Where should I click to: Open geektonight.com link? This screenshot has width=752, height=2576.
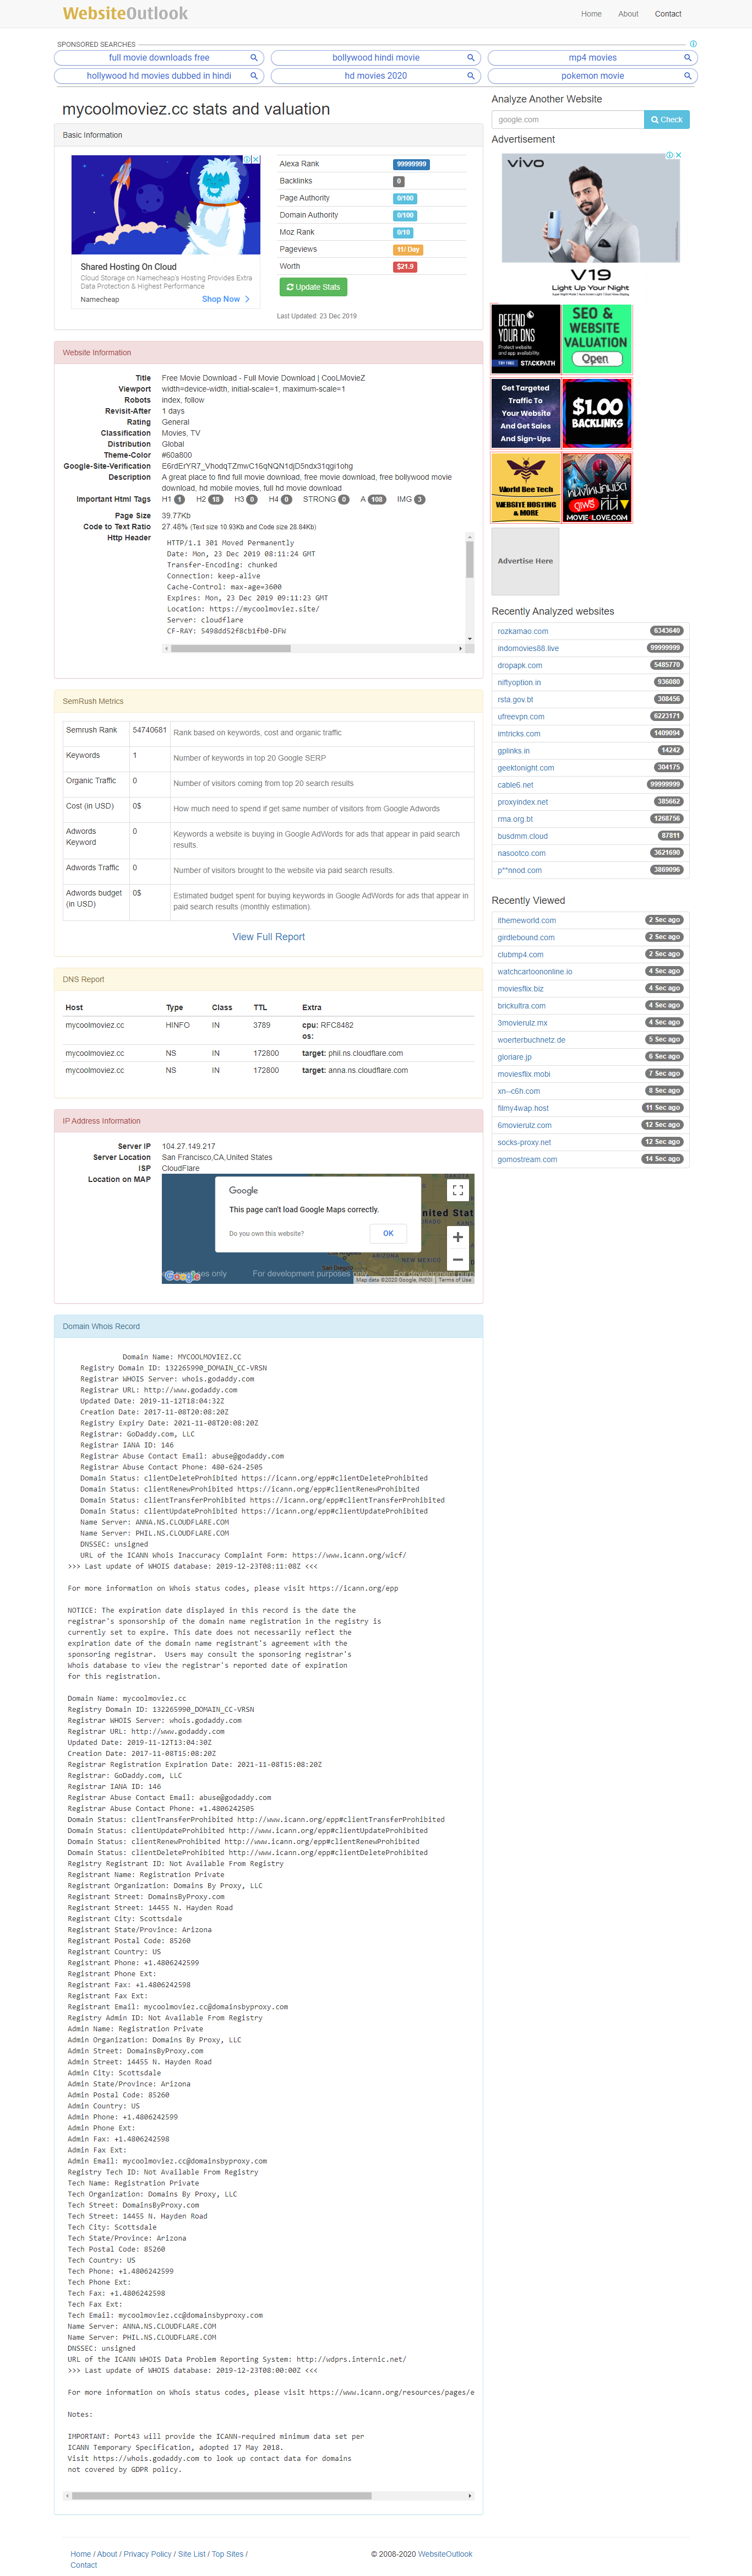[x=526, y=768]
